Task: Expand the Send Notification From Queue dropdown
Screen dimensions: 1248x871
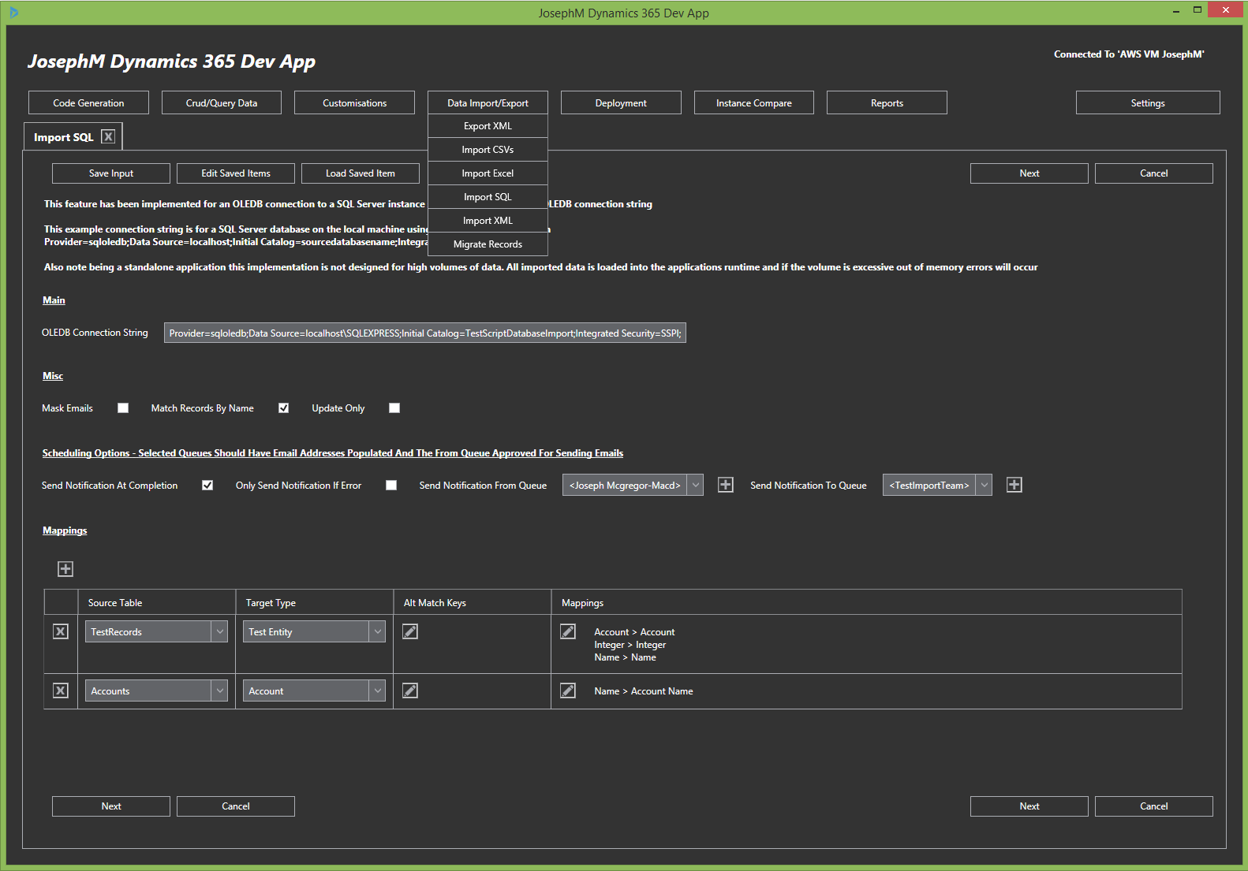Action: (695, 485)
